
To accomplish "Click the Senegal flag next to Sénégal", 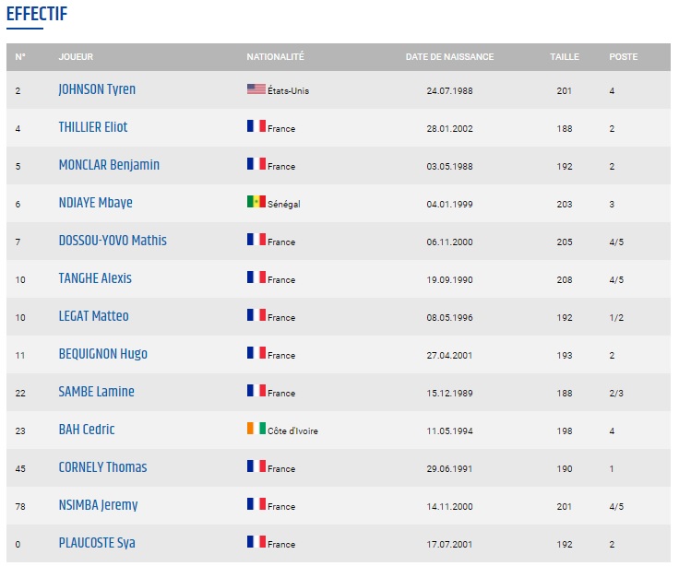I will (256, 203).
